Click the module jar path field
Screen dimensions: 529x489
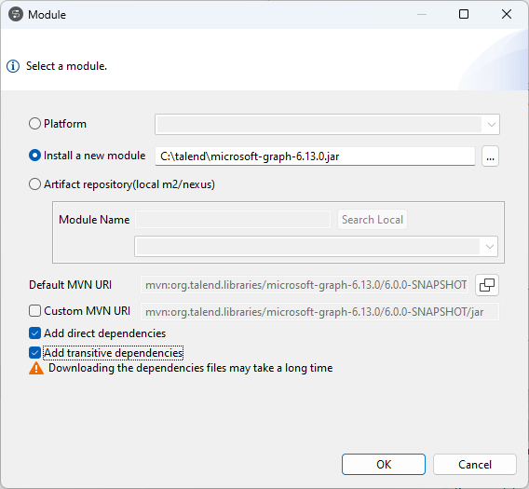[x=315, y=156]
